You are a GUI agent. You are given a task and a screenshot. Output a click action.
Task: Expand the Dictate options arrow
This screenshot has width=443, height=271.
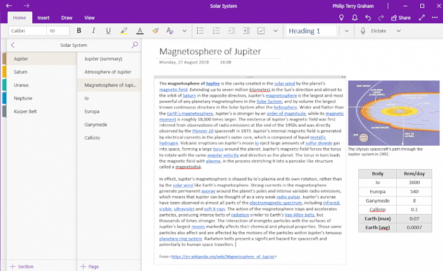pos(398,30)
